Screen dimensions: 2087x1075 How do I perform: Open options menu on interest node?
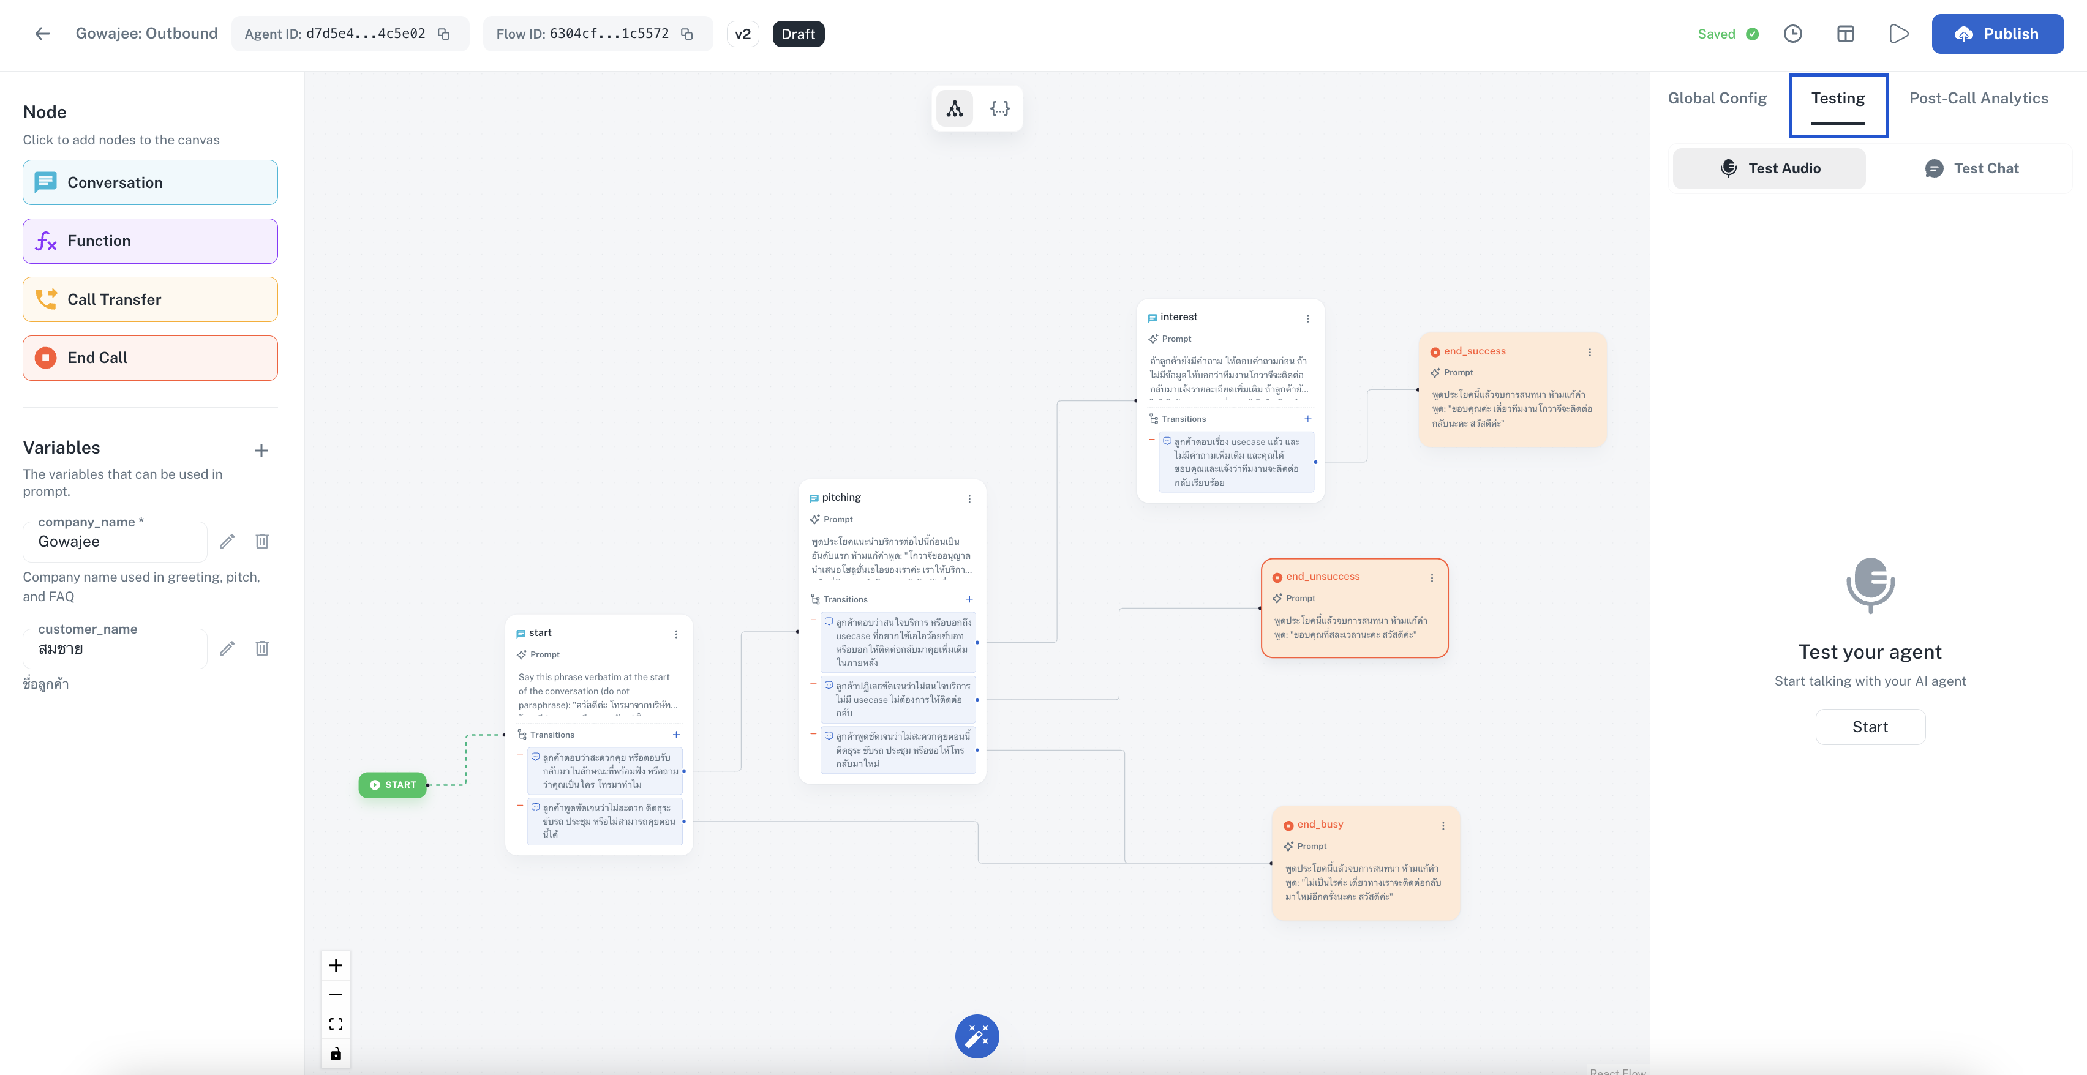1307,318
